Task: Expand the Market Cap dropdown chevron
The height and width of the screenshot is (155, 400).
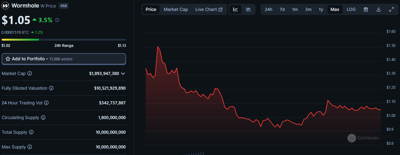Action: coord(123,73)
